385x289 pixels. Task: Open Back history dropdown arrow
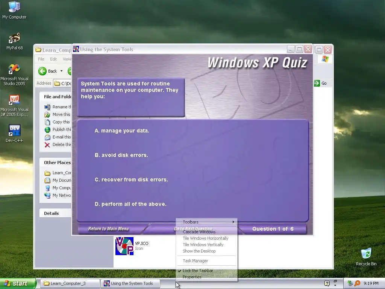tap(61, 71)
